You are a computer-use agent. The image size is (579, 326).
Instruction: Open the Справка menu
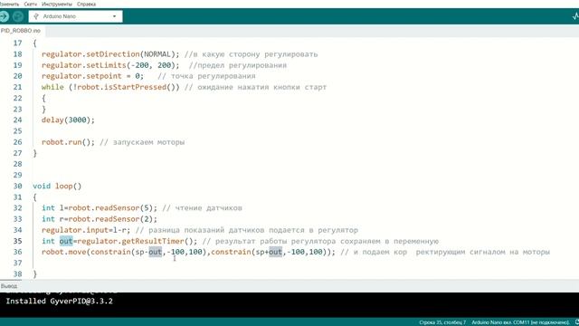pyautogui.click(x=87, y=4)
